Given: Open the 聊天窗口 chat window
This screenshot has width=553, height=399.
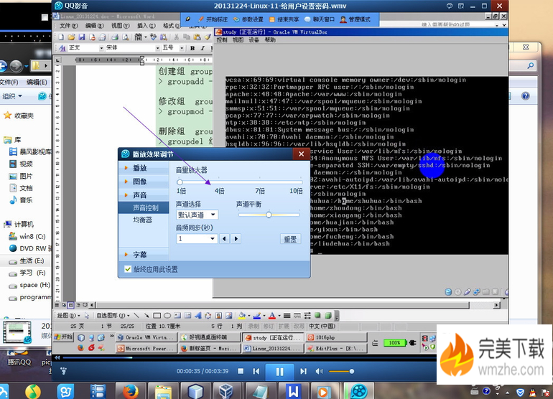Looking at the screenshot, I should point(320,19).
